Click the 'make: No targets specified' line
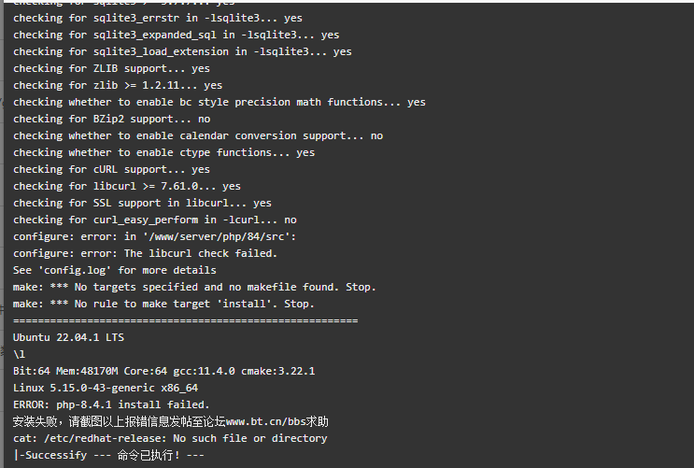This screenshot has height=468, width=694. click(194, 287)
